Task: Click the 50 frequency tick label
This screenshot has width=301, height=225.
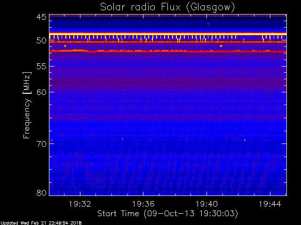Action: tap(41, 41)
